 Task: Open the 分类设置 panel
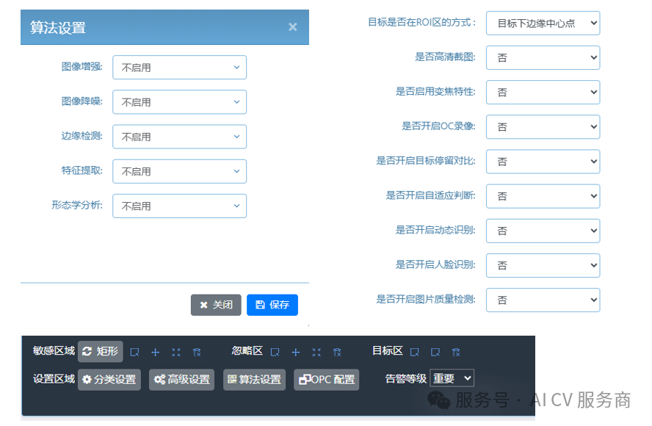[109, 379]
